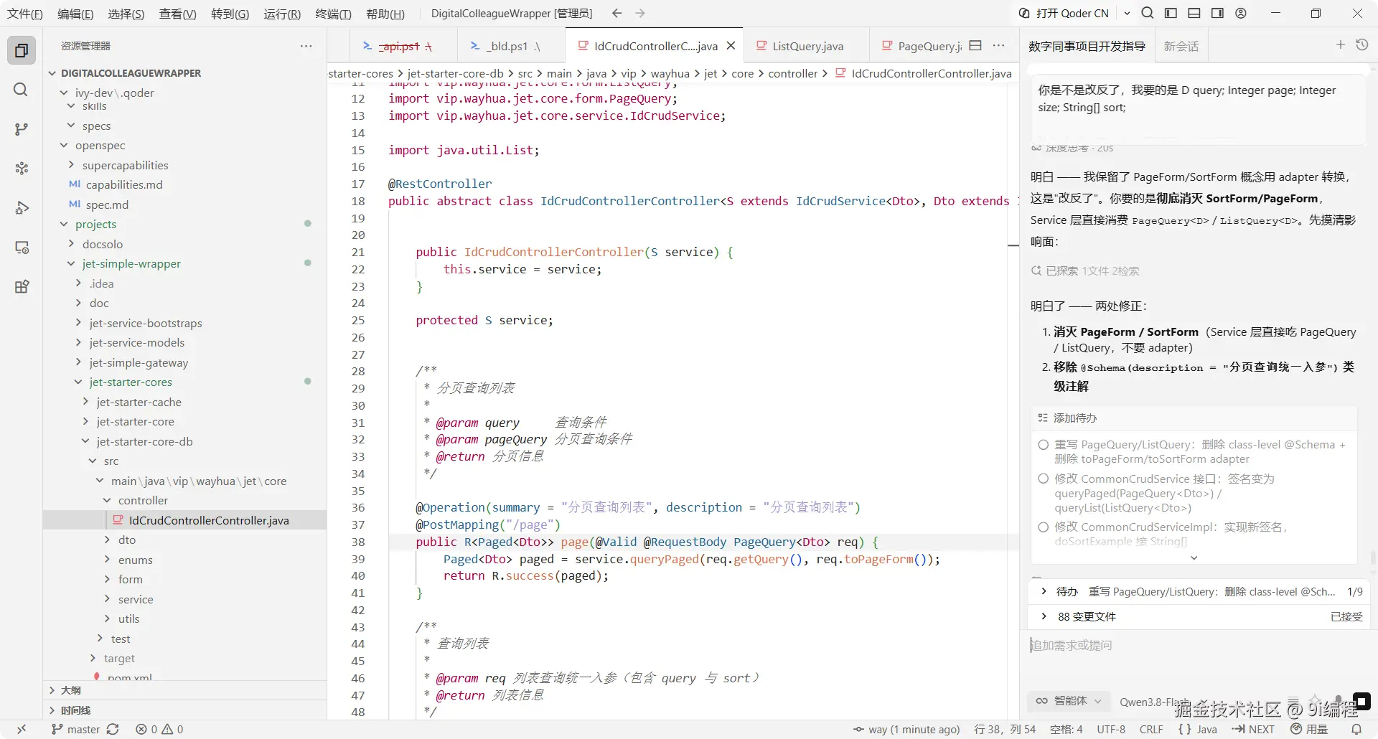The width and height of the screenshot is (1378, 739).
Task: Click the 用量 usage status item
Action: pos(1309,729)
